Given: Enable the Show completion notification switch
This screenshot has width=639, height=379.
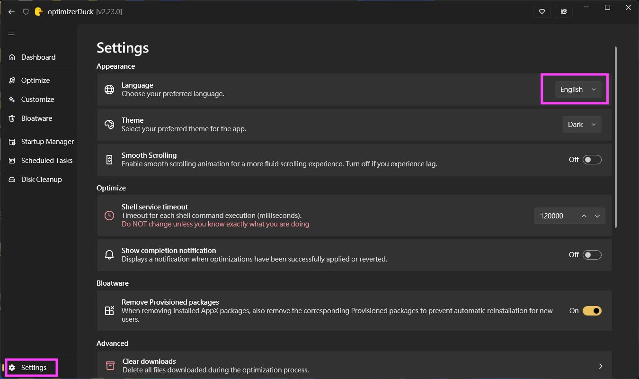Looking at the screenshot, I should click(x=592, y=255).
